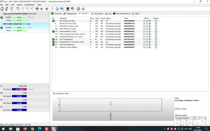Click the green health check icon beside PNY CS900
The width and height of the screenshot is (210, 131).
[x=2, y=28]
